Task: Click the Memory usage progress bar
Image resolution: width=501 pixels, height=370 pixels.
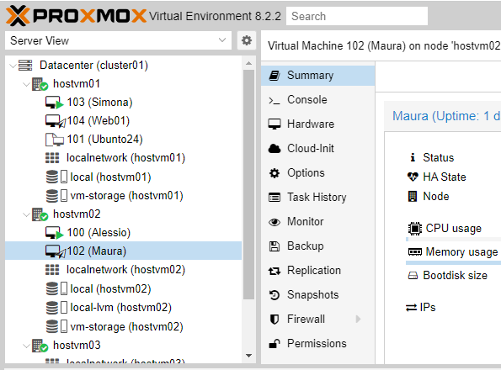Action: click(x=453, y=263)
